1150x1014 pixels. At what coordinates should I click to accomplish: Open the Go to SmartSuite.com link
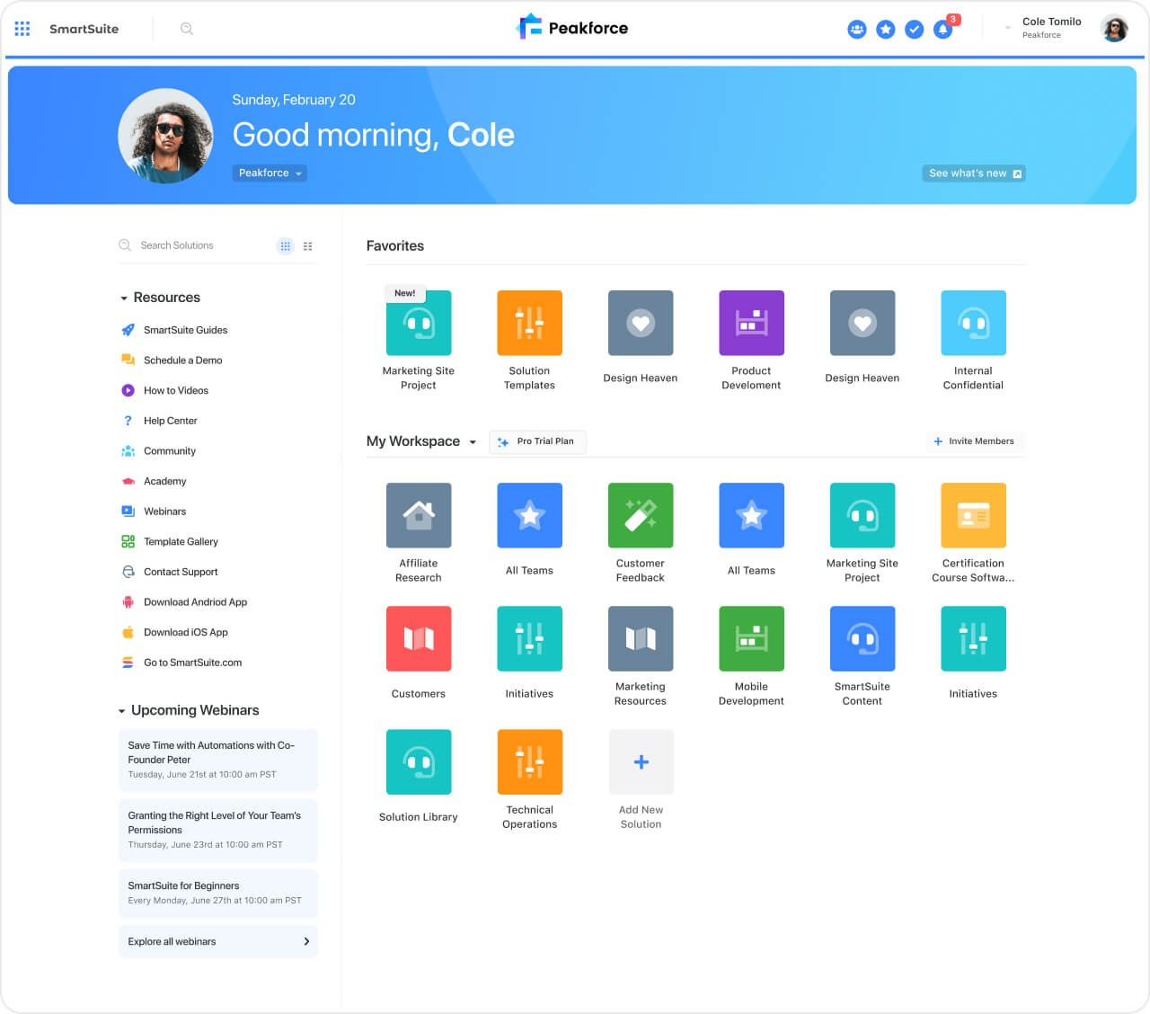192,663
